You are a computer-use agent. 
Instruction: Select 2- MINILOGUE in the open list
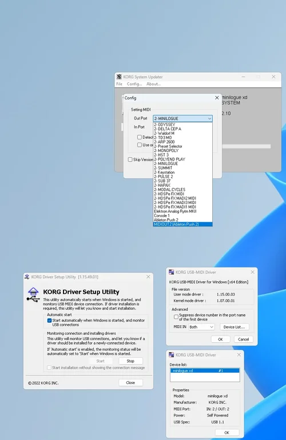(x=182, y=163)
